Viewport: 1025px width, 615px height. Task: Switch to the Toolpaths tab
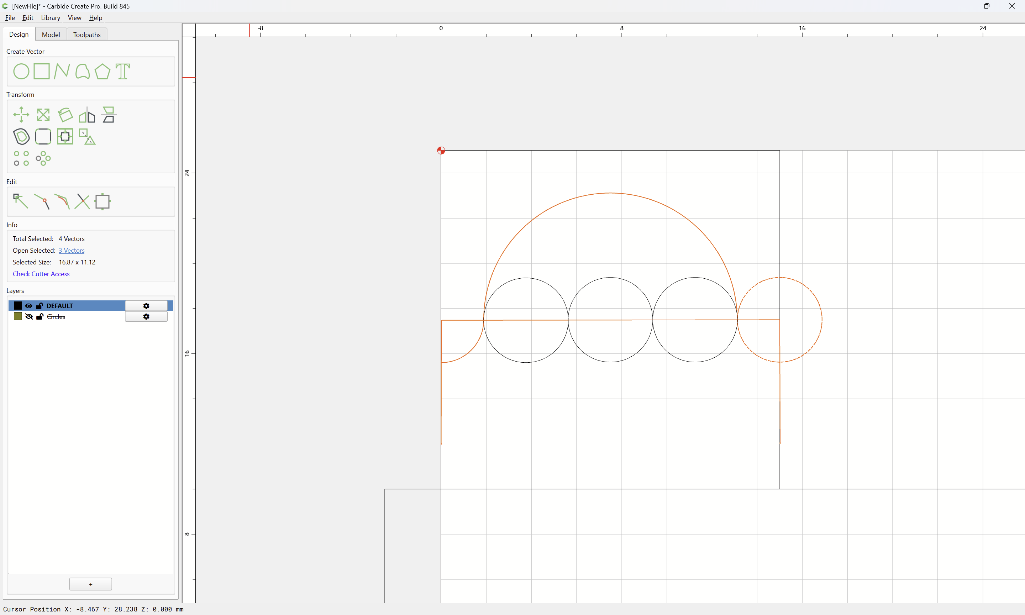point(87,35)
